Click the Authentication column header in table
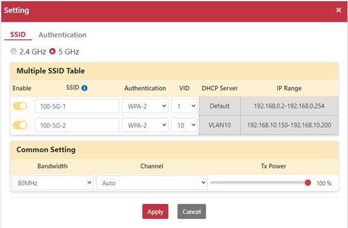This screenshot has height=228, width=348. coord(145,88)
